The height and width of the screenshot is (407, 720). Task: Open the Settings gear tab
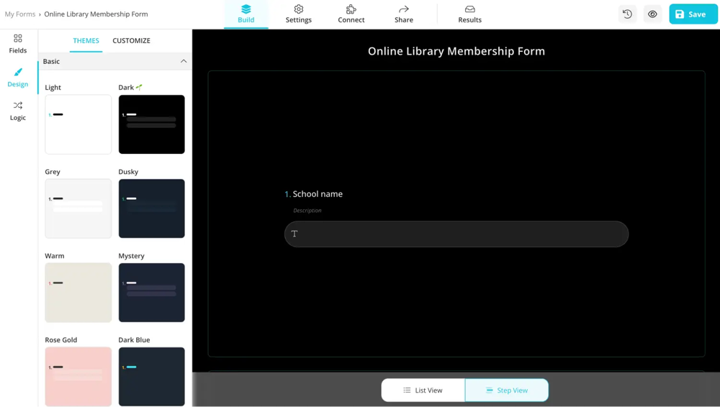tap(298, 9)
